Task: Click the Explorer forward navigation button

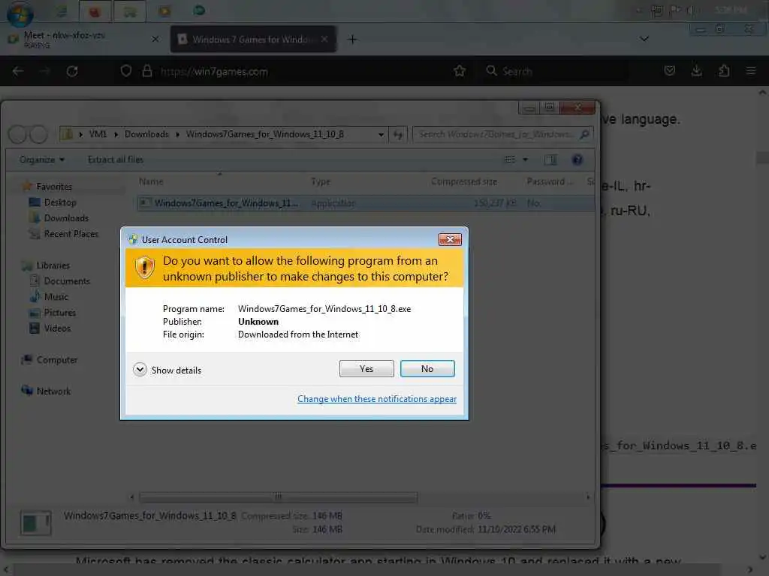Action: 39,134
